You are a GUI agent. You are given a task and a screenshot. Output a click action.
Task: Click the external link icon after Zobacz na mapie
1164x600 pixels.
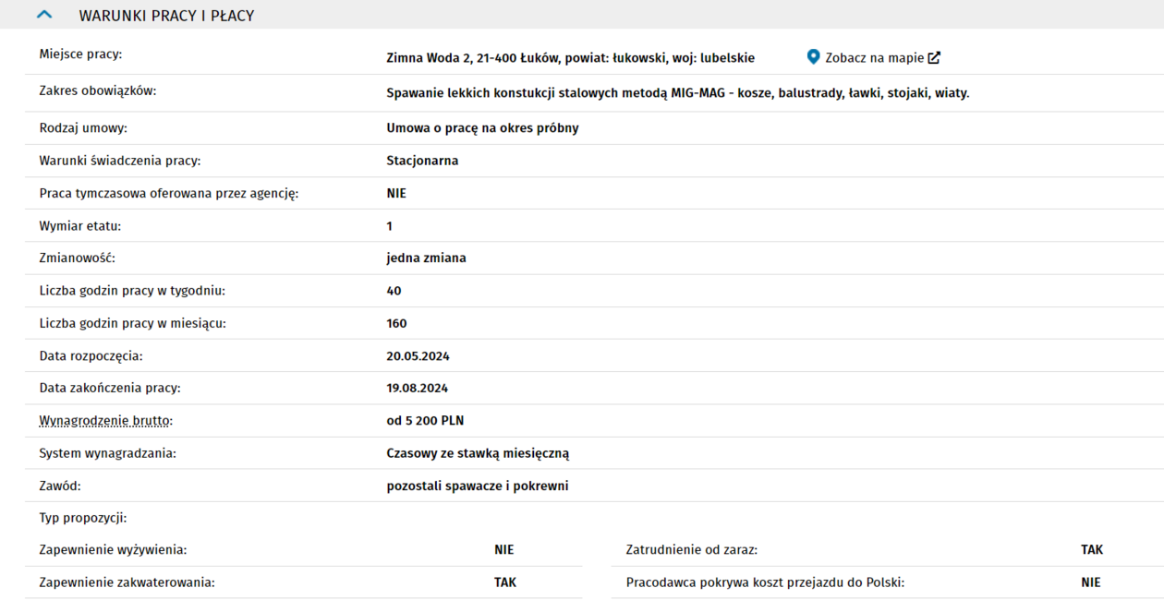(x=934, y=57)
